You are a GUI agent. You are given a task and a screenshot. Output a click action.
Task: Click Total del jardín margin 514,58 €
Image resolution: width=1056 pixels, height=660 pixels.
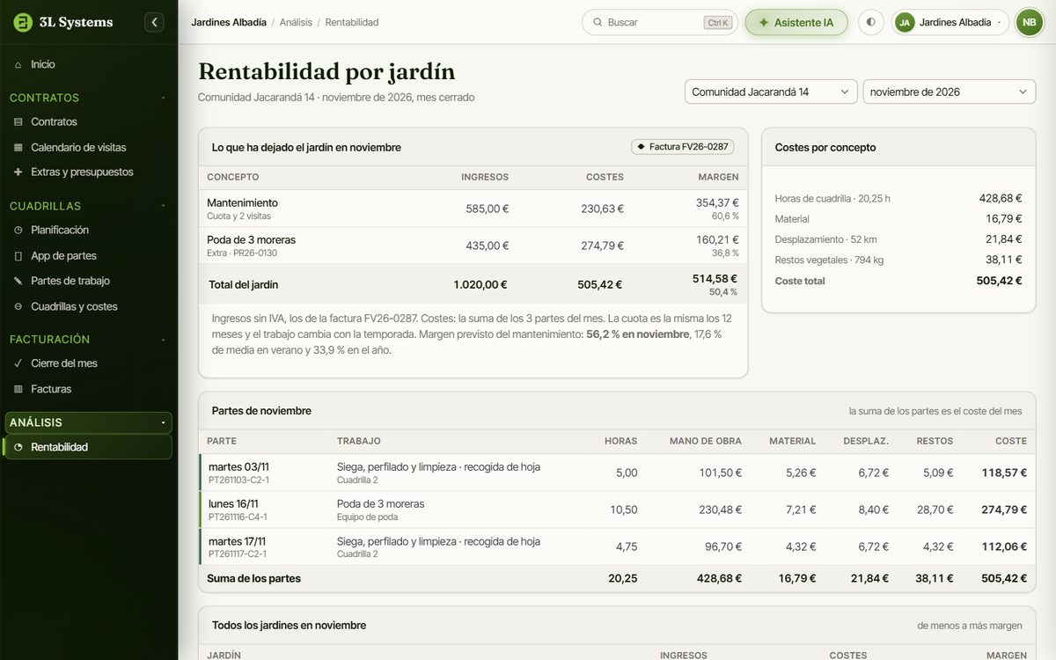[x=715, y=279]
